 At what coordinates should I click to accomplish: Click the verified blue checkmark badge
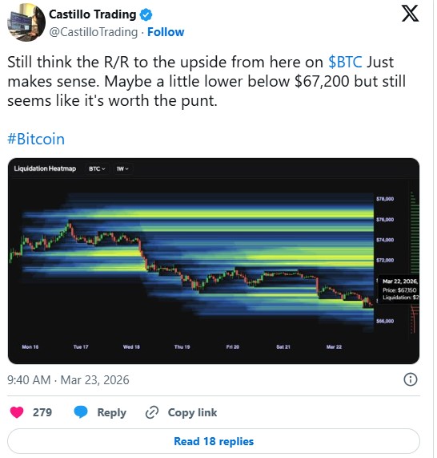click(x=146, y=14)
